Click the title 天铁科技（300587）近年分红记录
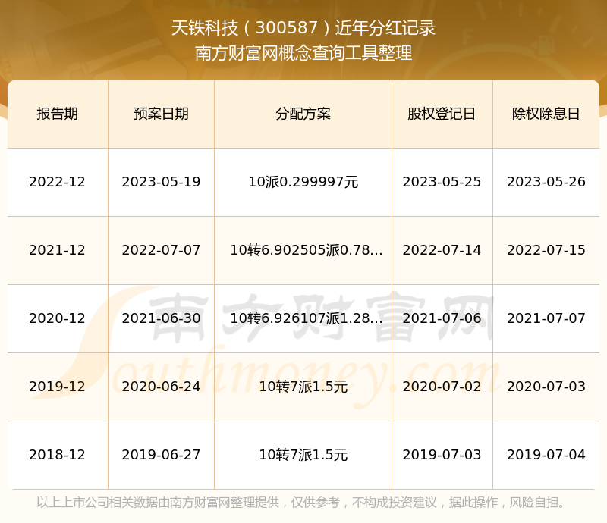 click(303, 28)
